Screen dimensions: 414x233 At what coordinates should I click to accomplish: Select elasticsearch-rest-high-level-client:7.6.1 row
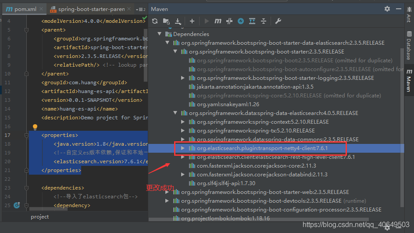click(276, 157)
